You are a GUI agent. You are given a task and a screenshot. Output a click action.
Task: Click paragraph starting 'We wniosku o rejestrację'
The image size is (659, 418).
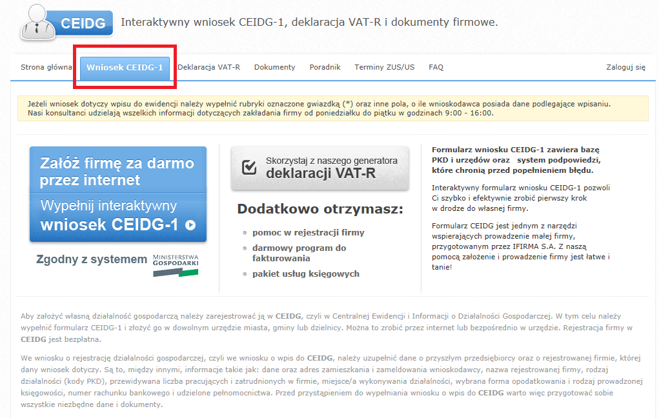point(332,381)
